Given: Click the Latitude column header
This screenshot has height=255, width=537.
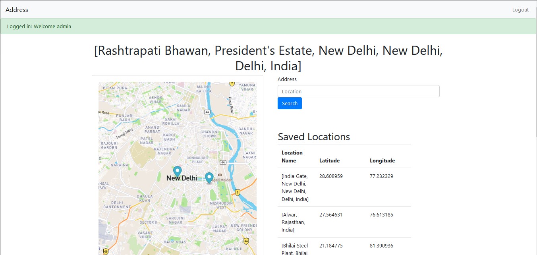Looking at the screenshot, I should click(x=329, y=160).
